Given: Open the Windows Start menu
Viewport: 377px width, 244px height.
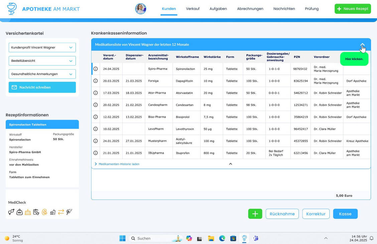Looking at the screenshot, I should [x=122, y=238].
